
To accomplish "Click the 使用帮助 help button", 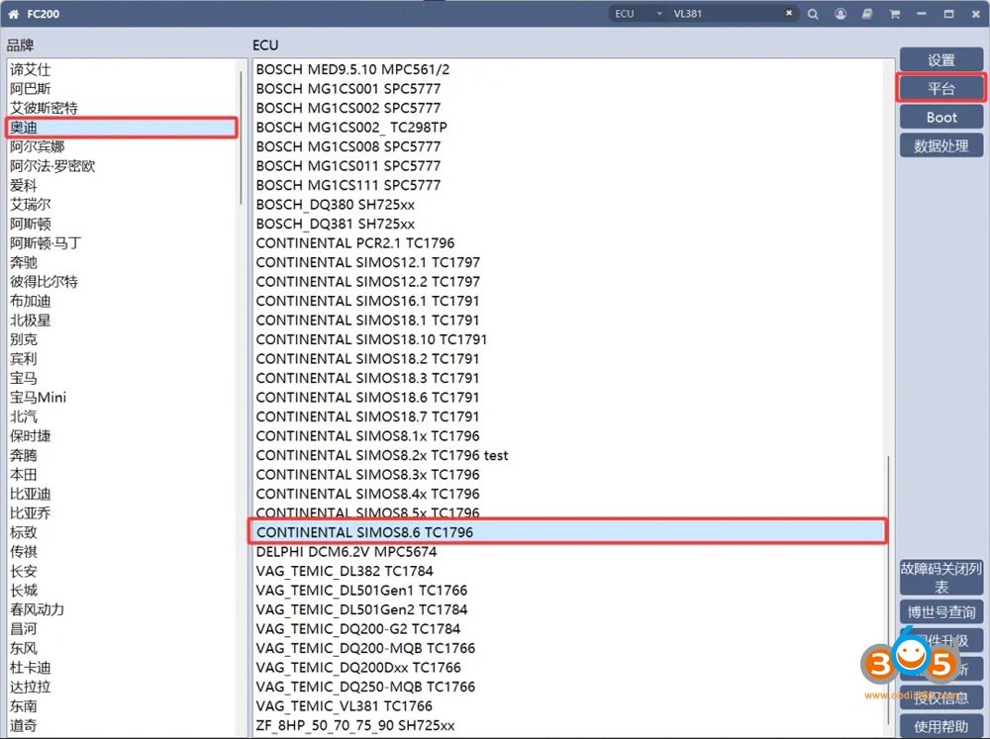I will click(x=940, y=726).
